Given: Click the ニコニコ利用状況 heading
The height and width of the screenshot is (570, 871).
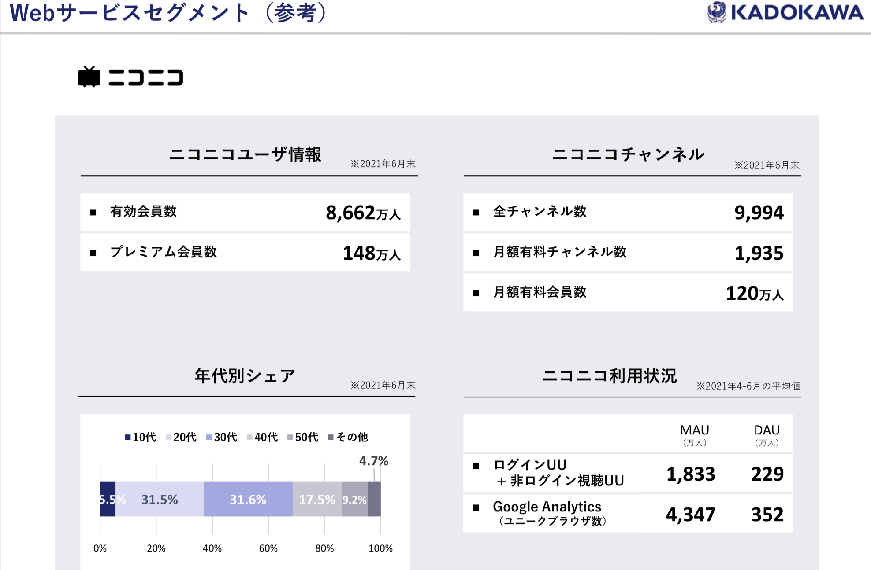Looking at the screenshot, I should (609, 376).
